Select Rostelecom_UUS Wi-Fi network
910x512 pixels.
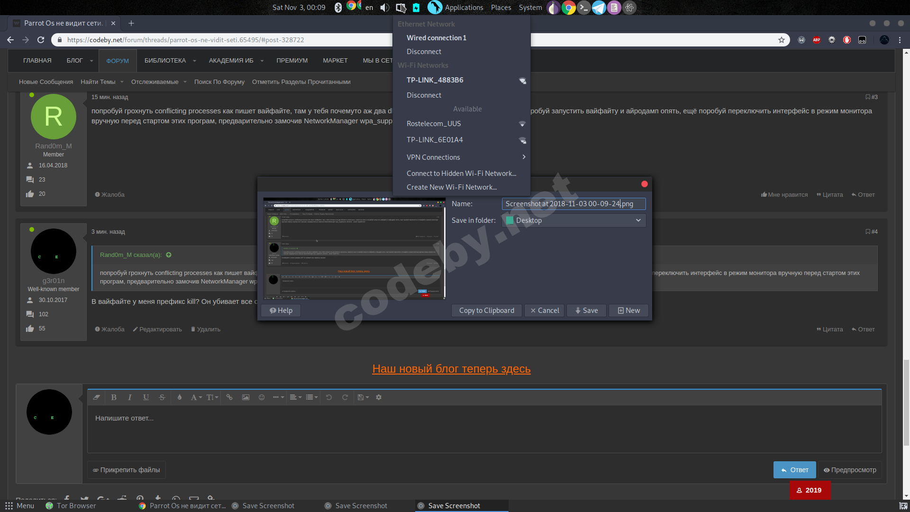click(x=434, y=124)
